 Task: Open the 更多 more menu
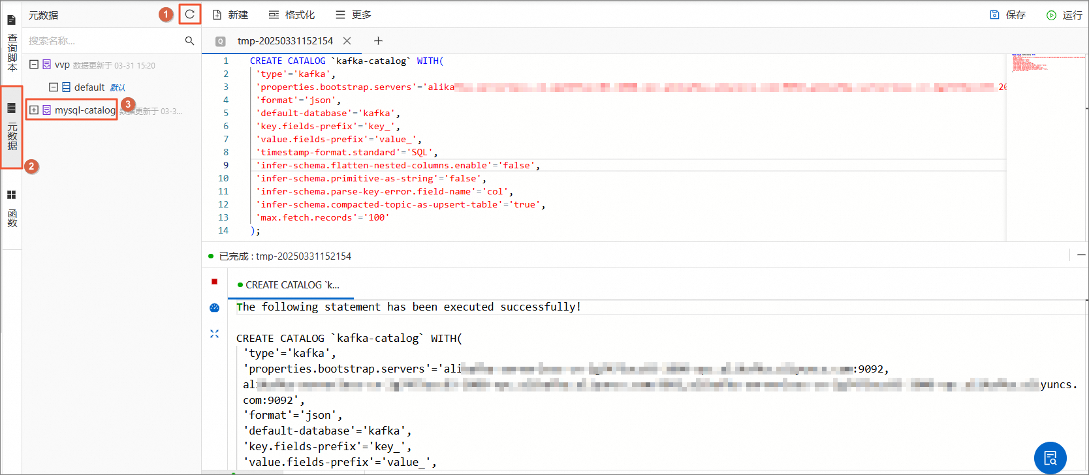353,14
